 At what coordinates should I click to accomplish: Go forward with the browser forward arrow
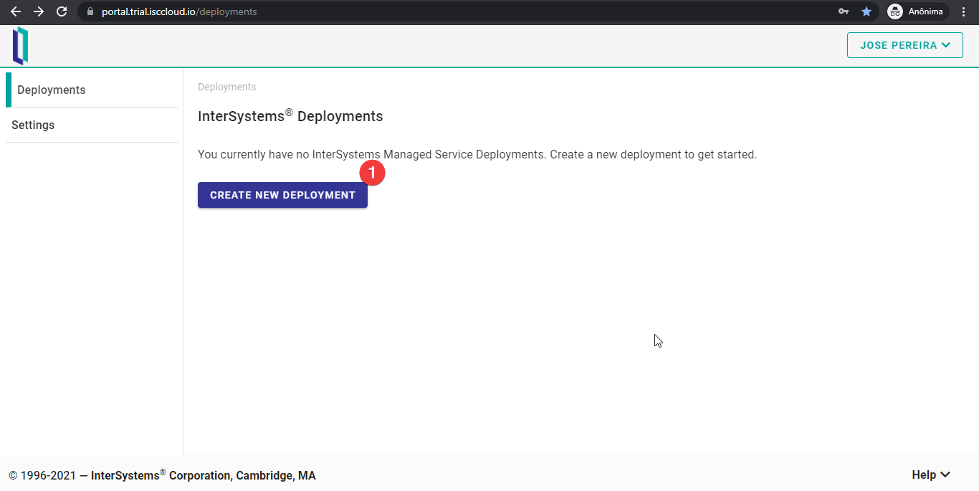(39, 11)
